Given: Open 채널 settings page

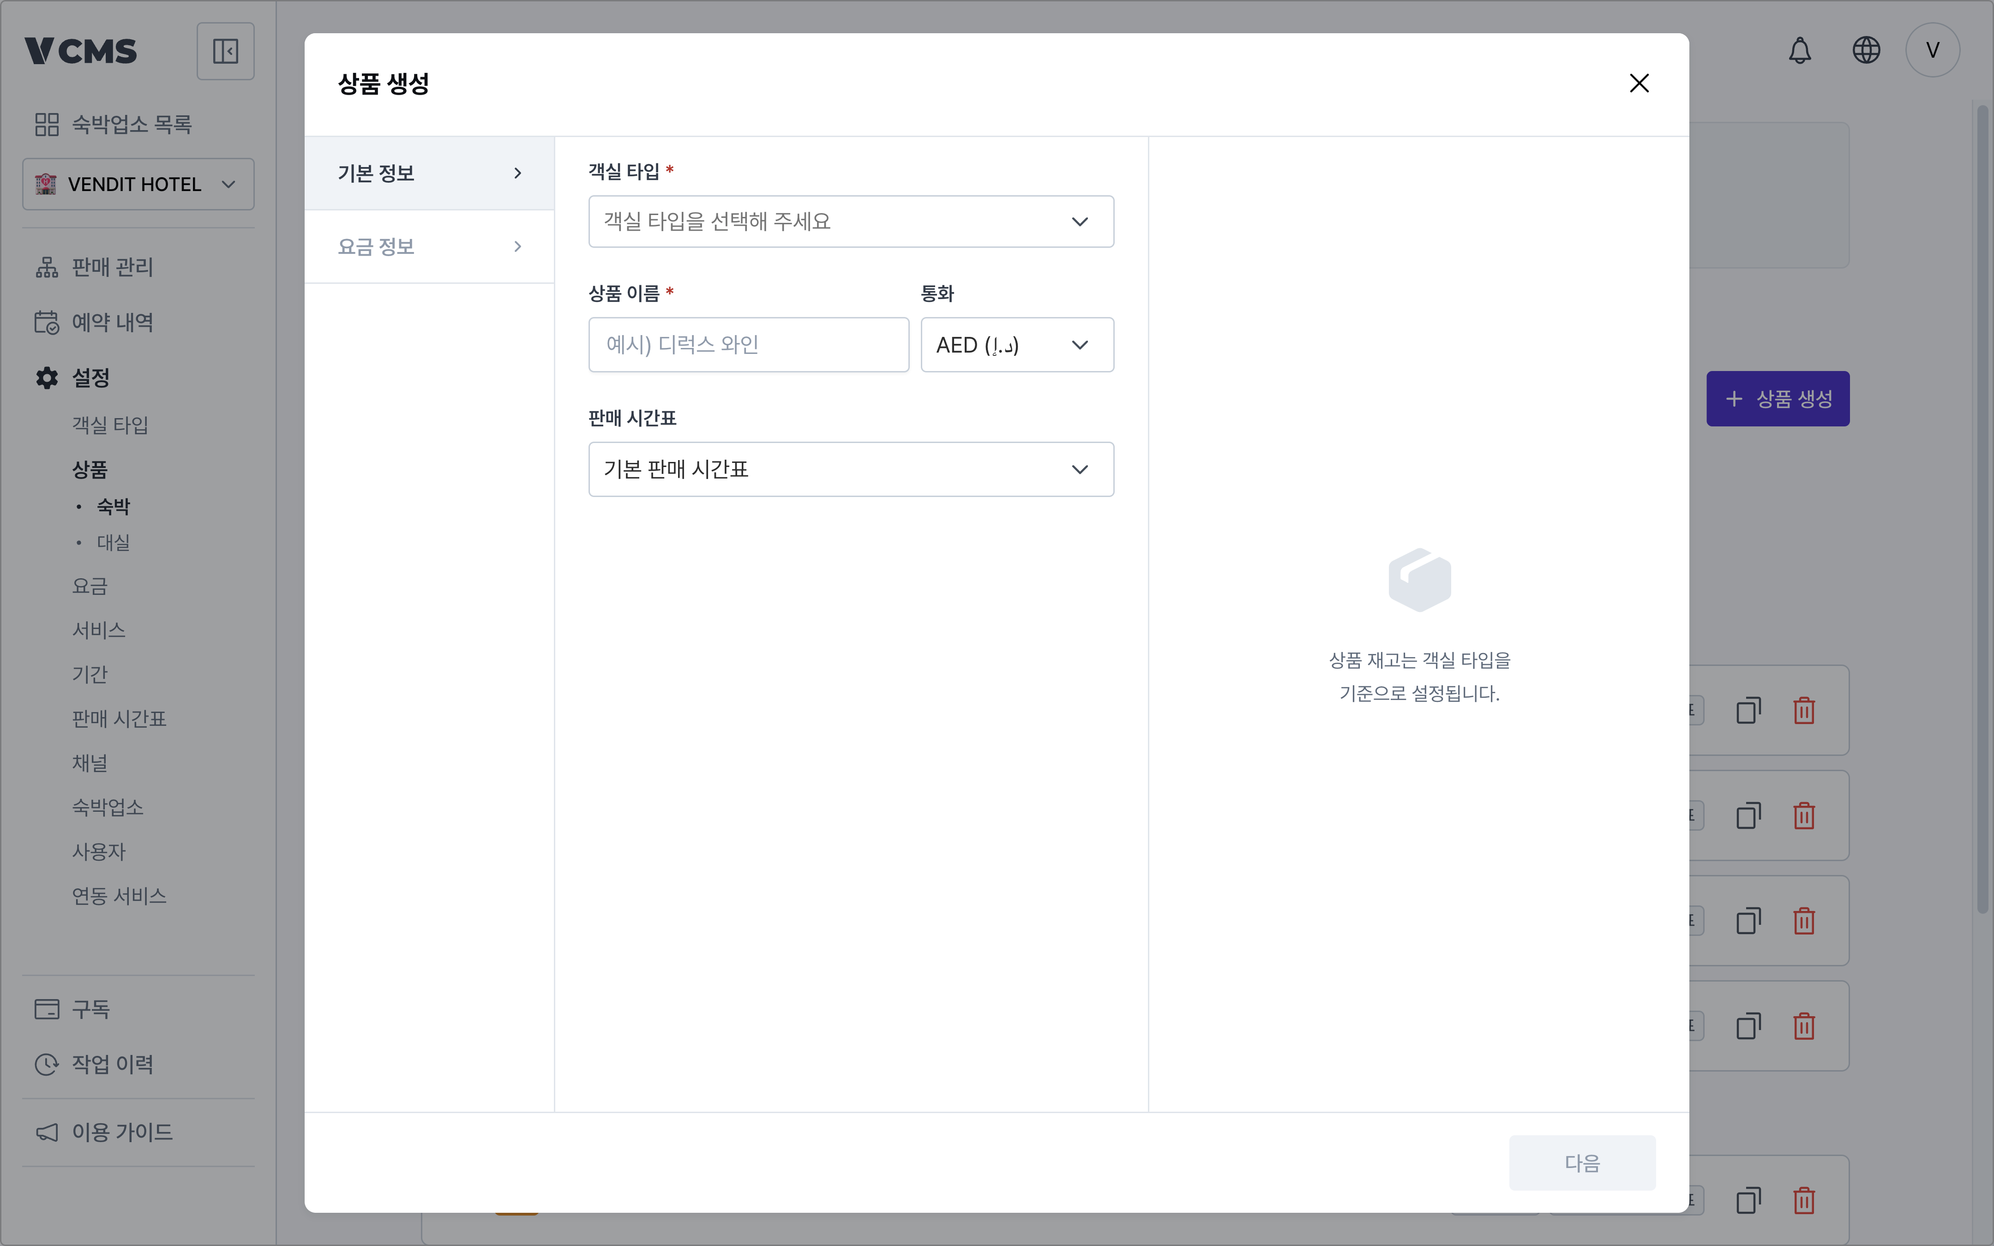Looking at the screenshot, I should coord(90,763).
